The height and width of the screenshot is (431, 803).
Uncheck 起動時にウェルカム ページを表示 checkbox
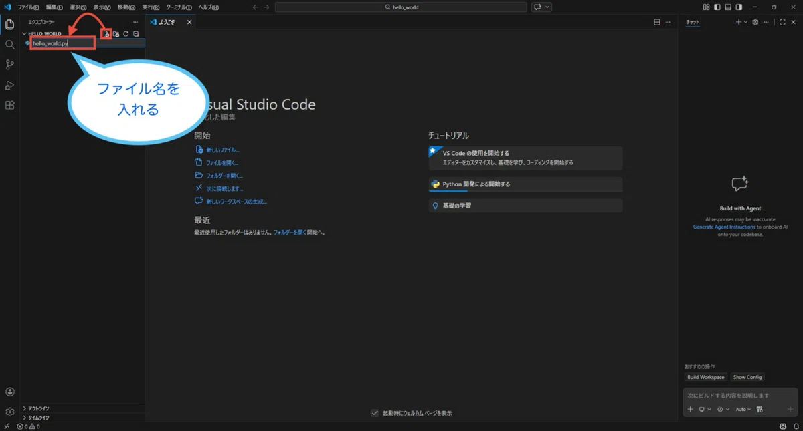[375, 413]
